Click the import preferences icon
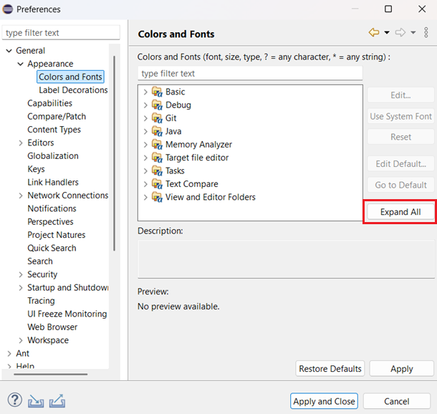 coord(36,401)
